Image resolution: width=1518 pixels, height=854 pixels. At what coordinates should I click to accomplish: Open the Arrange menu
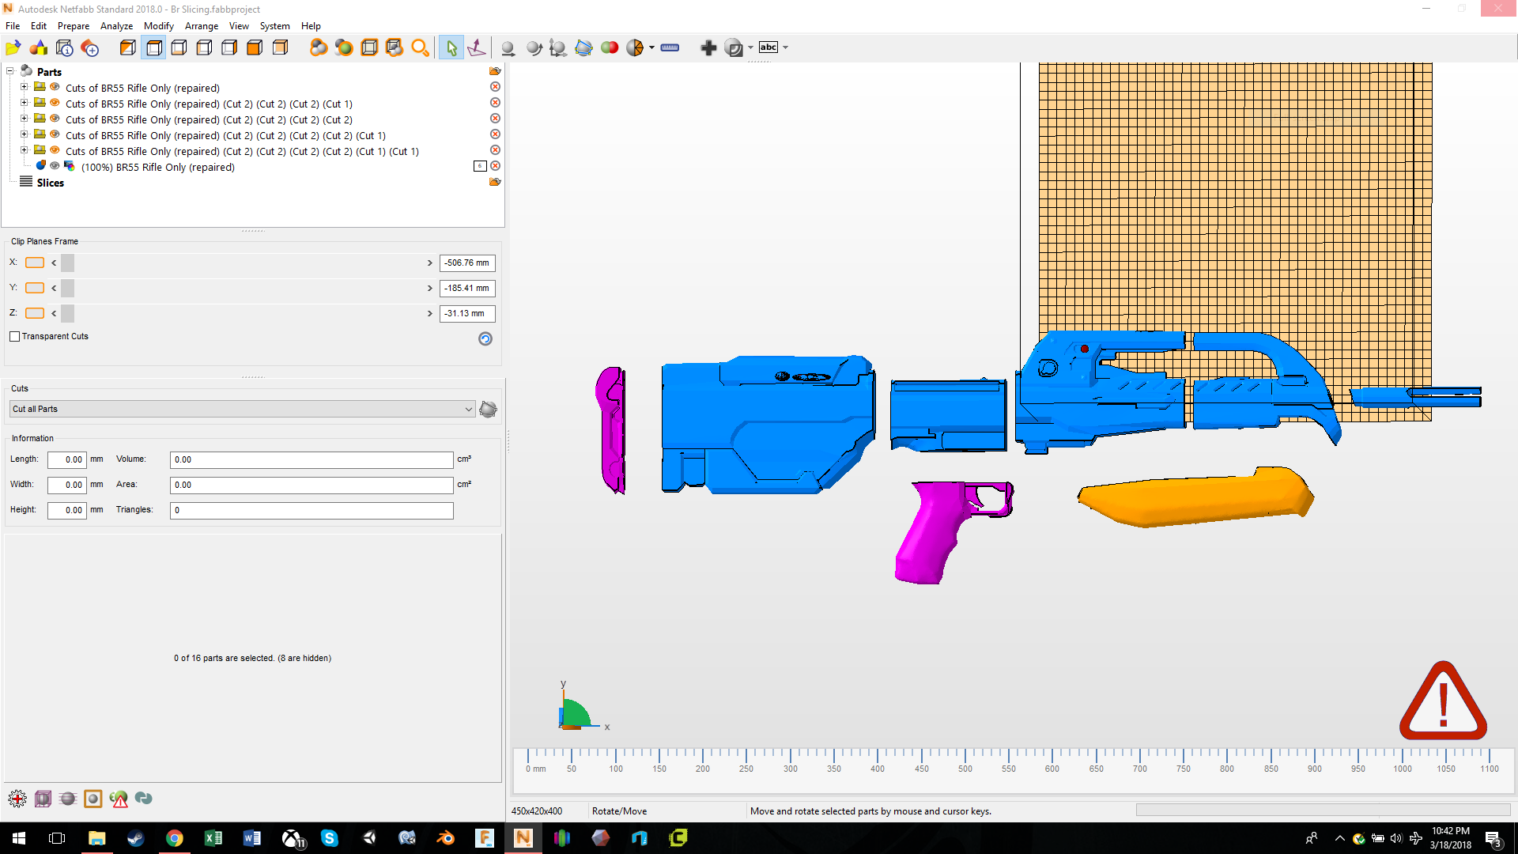coord(202,26)
